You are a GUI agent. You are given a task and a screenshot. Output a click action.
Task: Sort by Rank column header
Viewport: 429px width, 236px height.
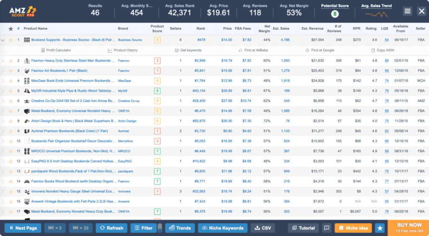coord(201,28)
